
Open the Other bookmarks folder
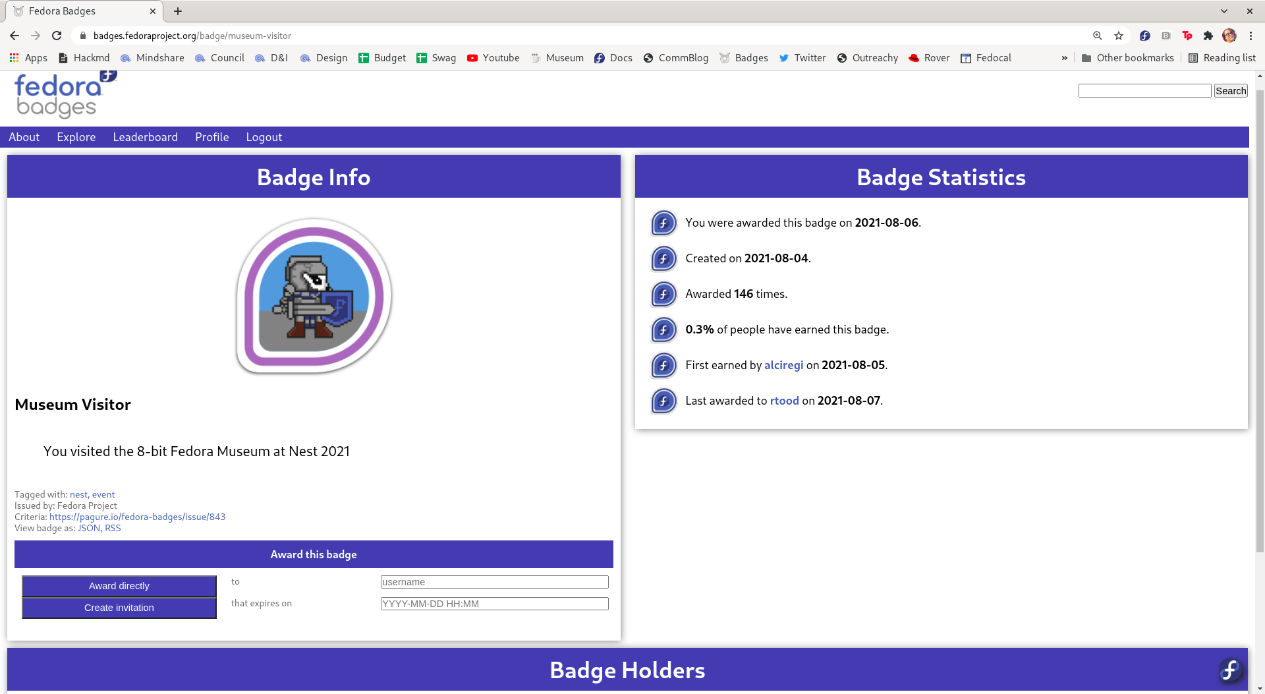click(x=1128, y=58)
